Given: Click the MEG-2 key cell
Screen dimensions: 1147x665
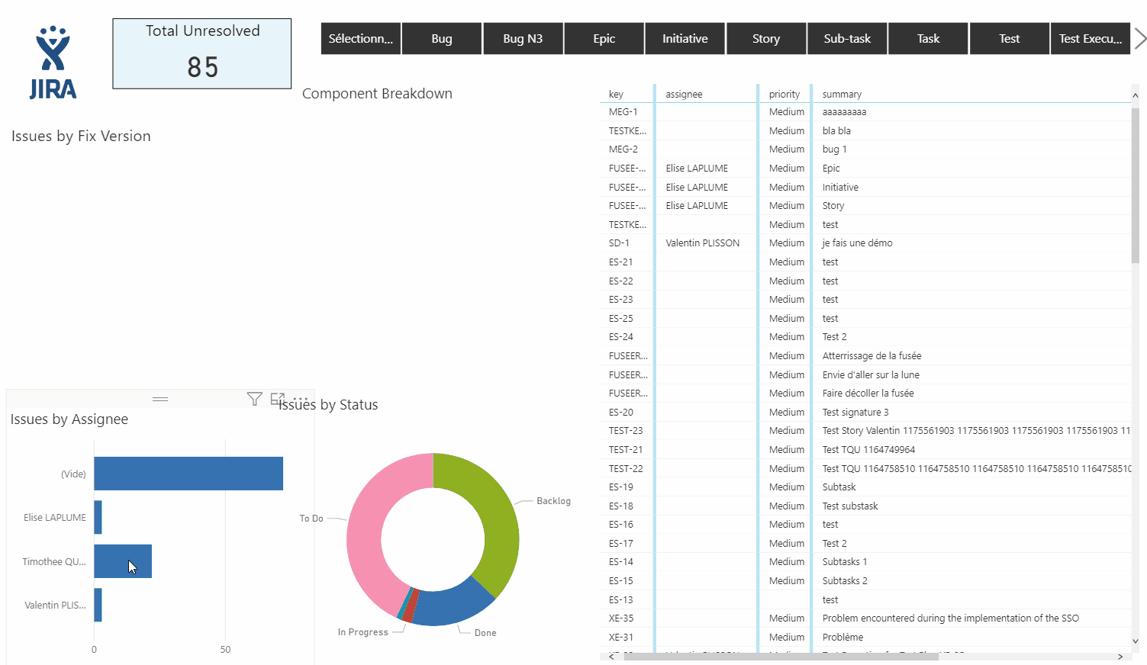Looking at the screenshot, I should [623, 149].
